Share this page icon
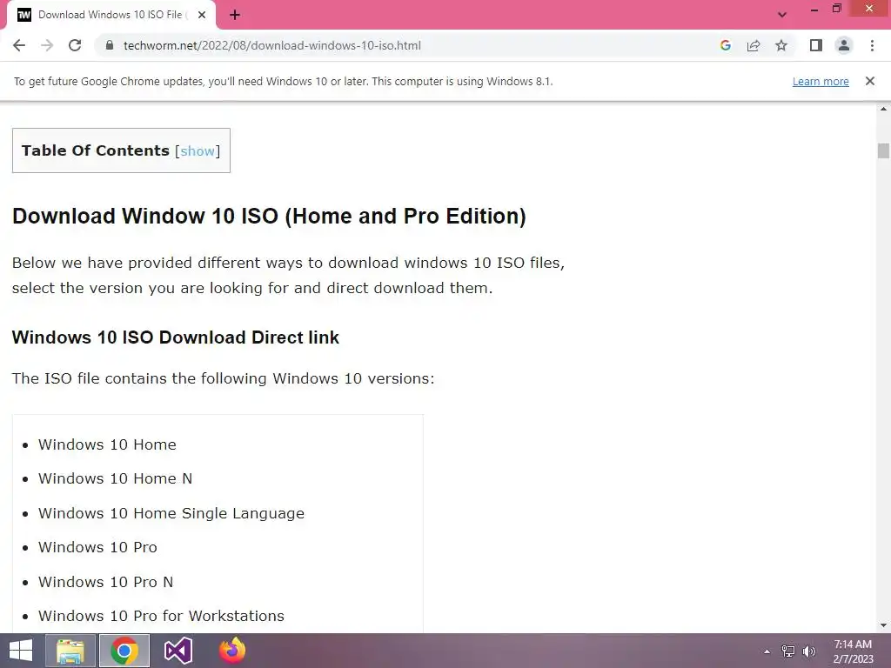The height and width of the screenshot is (668, 891). pos(754,45)
